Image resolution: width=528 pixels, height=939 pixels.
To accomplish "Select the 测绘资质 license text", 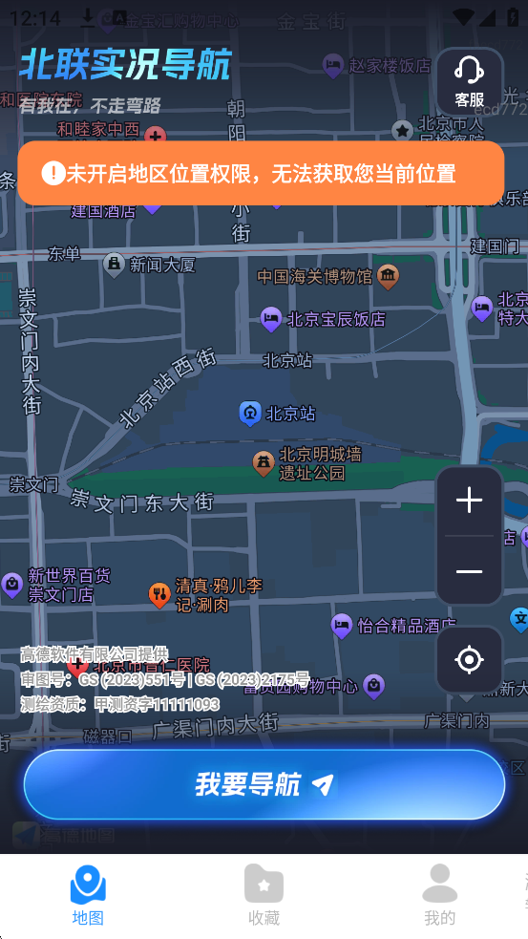I will [119, 704].
